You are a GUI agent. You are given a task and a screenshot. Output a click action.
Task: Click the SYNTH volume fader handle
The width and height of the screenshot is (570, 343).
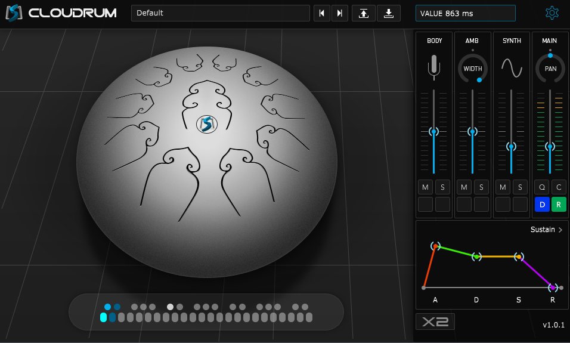coord(511,147)
